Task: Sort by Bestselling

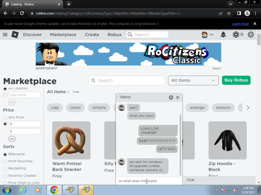Action: pos(5,169)
